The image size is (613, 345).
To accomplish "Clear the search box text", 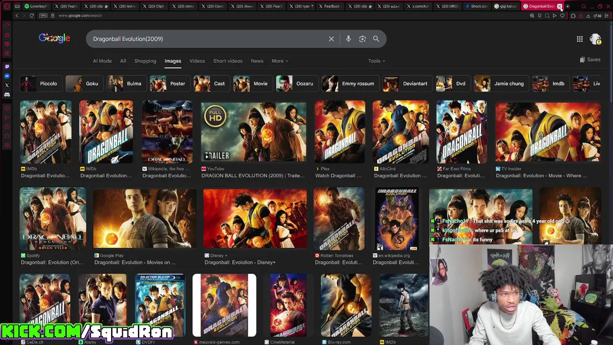I will click(x=331, y=39).
